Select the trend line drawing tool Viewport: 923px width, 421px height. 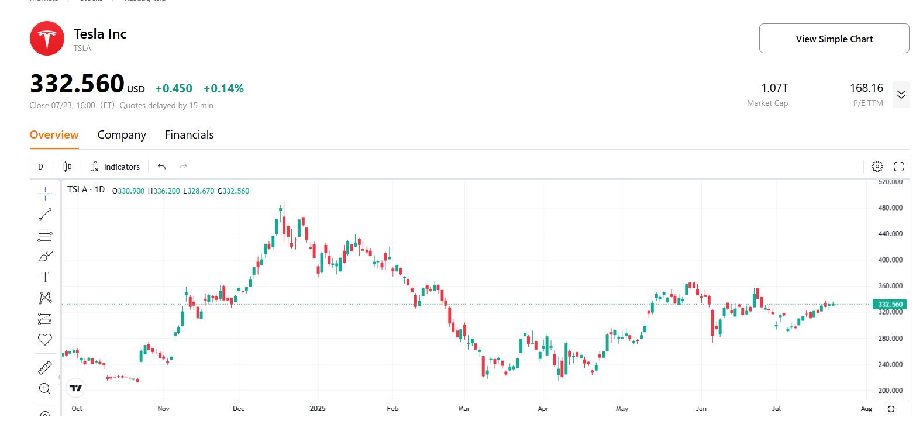pos(45,215)
